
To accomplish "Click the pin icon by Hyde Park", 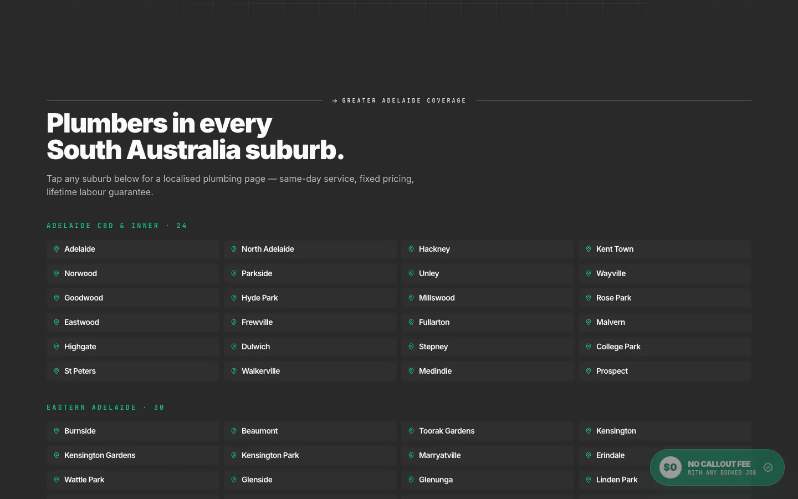I will click(x=234, y=298).
